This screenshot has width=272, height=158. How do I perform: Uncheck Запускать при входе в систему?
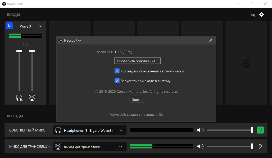pyautogui.click(x=117, y=81)
